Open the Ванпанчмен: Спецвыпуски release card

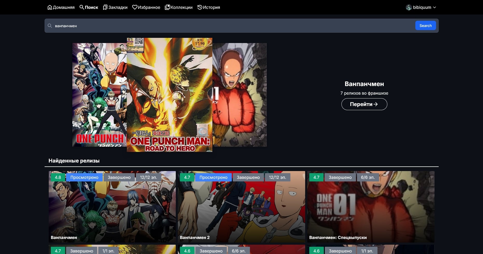(371, 207)
